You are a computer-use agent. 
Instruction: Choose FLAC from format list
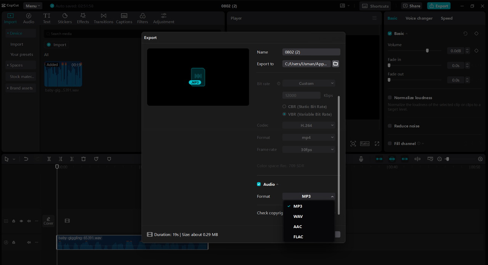[x=309, y=237]
